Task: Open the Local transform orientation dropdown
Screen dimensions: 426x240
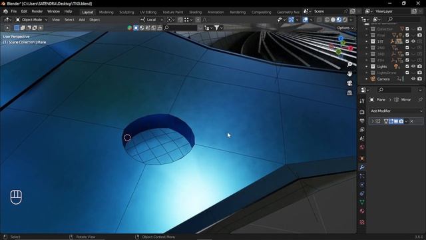Action: click(x=152, y=20)
